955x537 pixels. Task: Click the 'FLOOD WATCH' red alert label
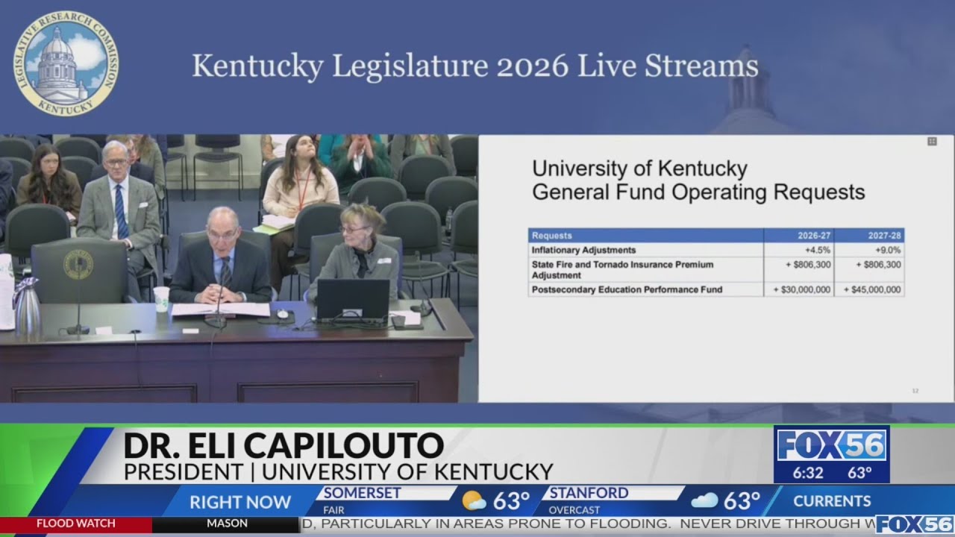coord(76,524)
